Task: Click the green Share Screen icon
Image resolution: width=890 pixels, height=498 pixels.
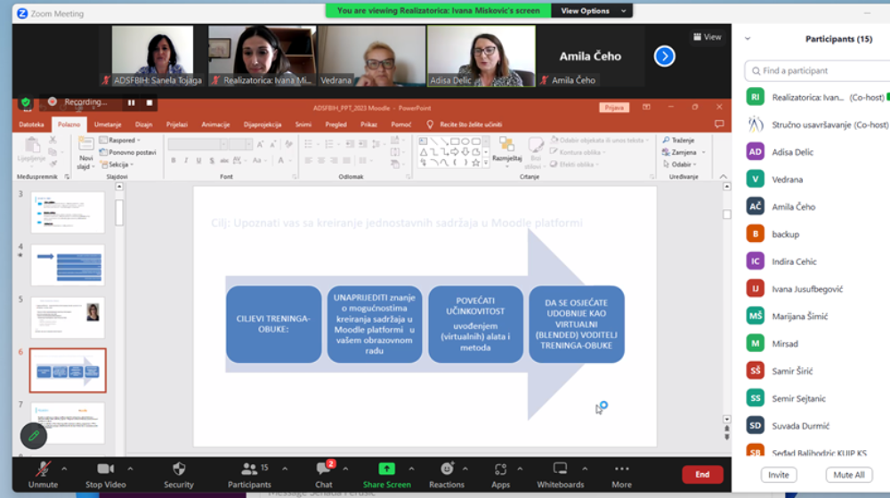Action: click(x=386, y=469)
